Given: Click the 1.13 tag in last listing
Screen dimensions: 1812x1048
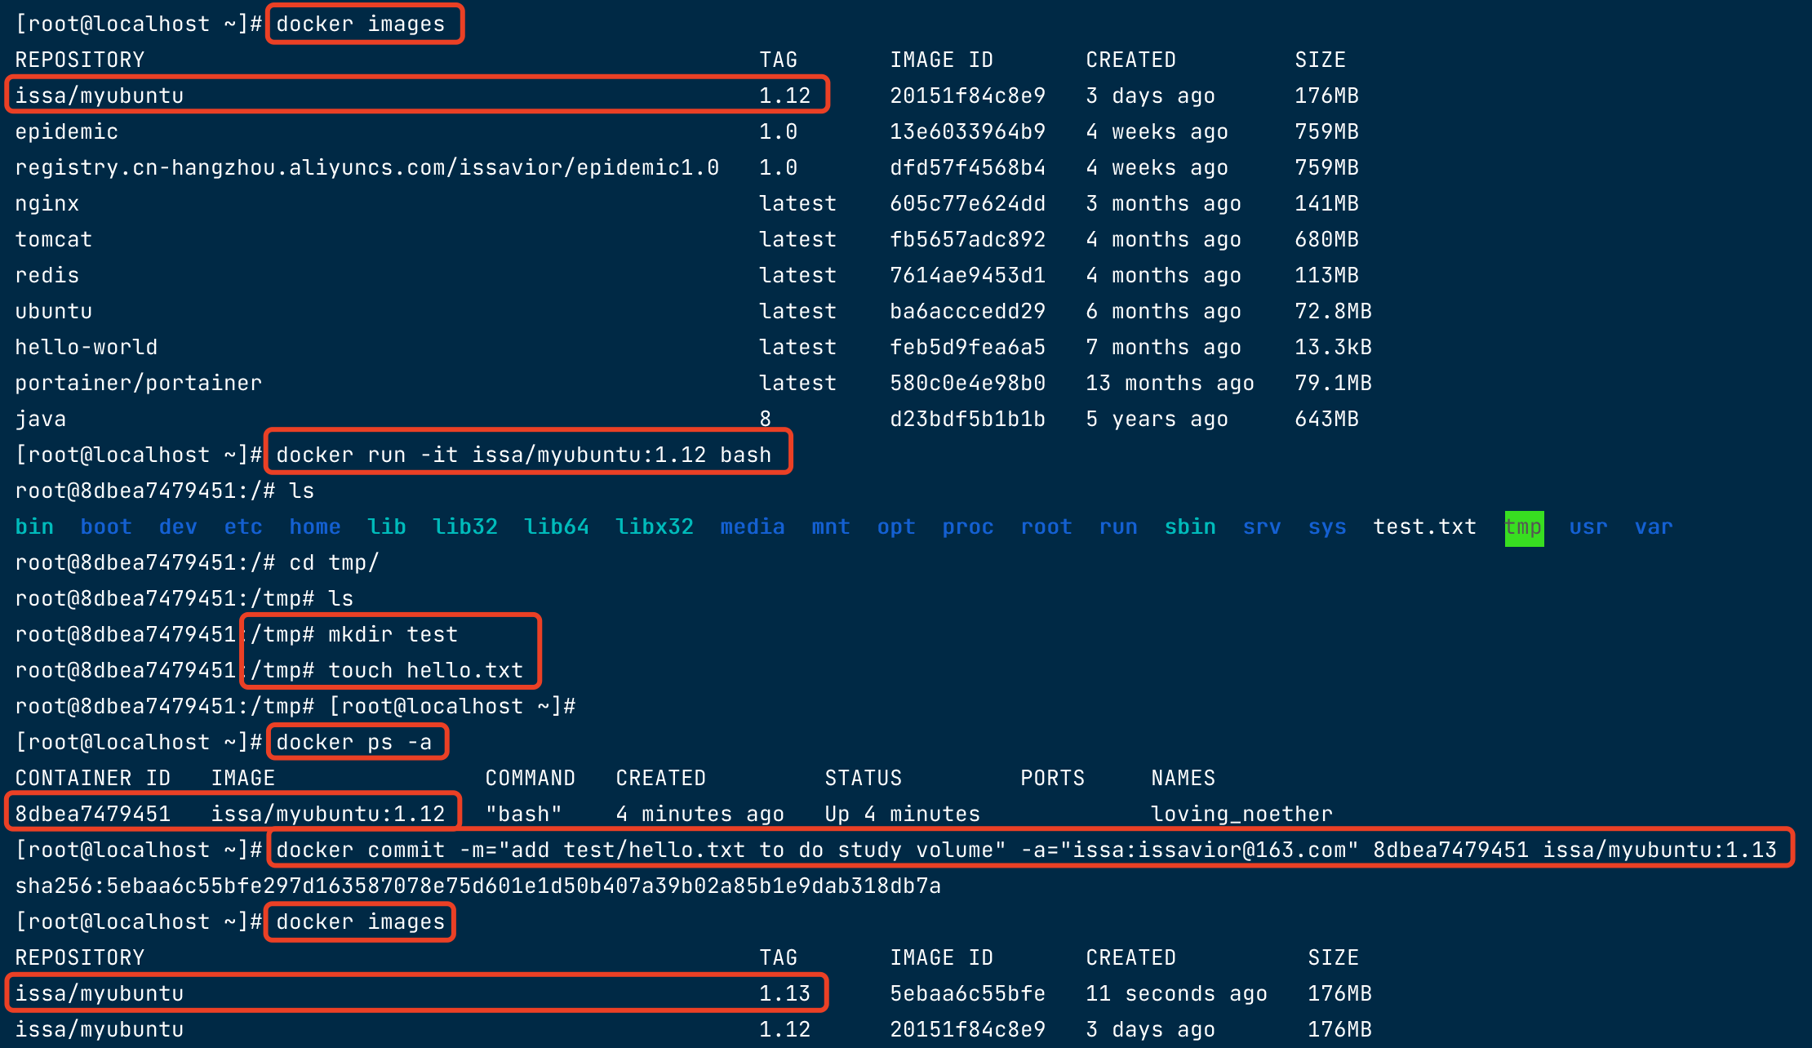Looking at the screenshot, I should [785, 993].
